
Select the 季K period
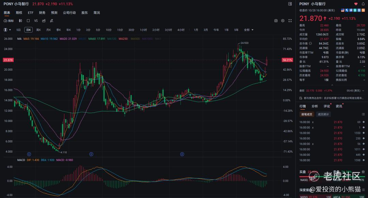tap(59, 30)
